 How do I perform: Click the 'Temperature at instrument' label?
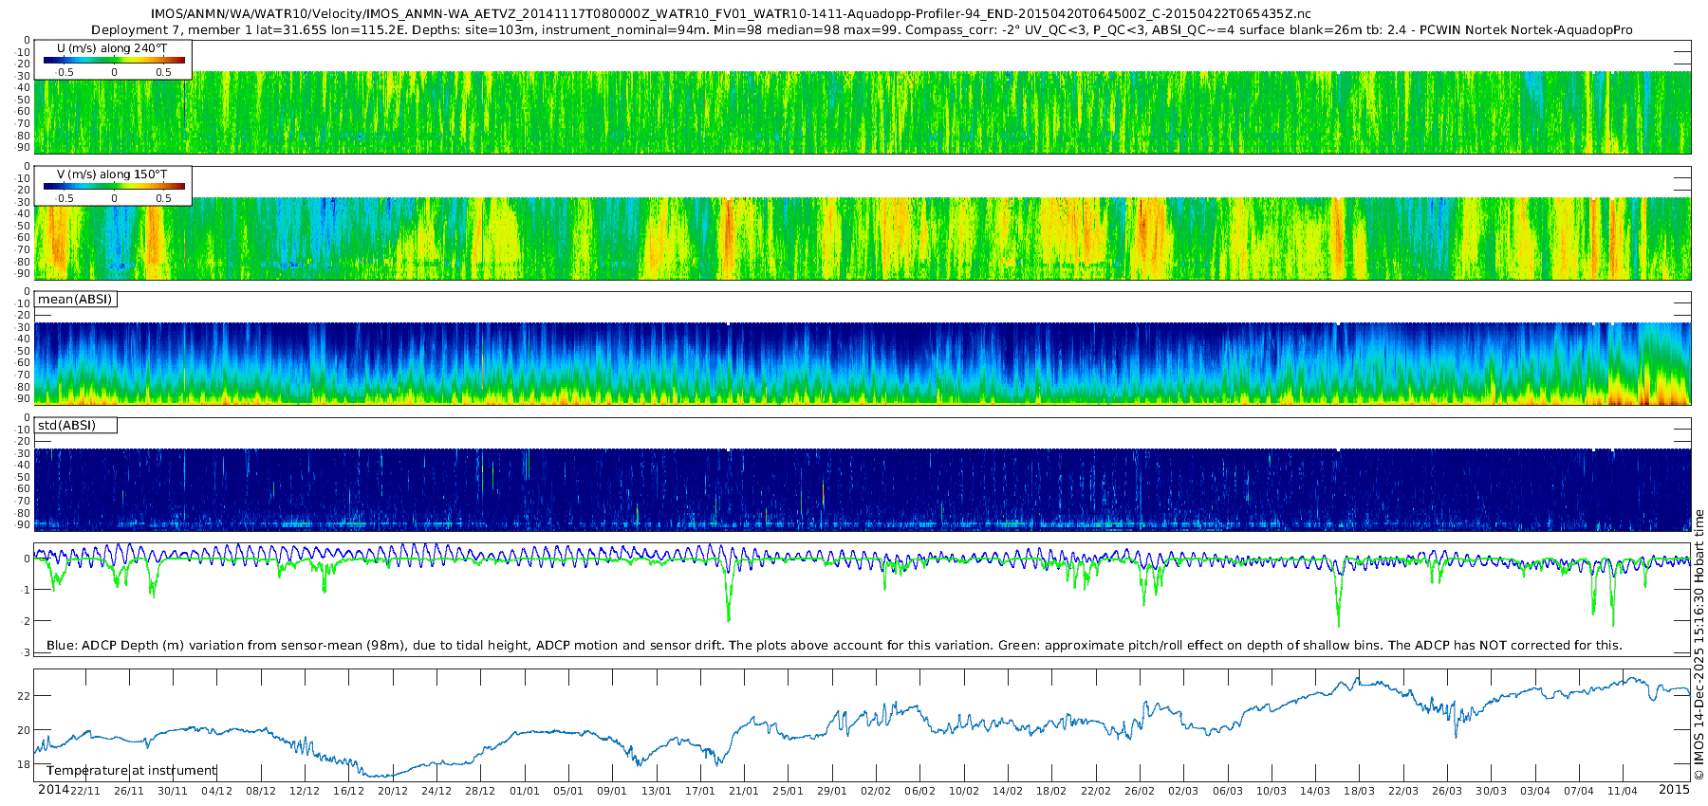point(132,771)
